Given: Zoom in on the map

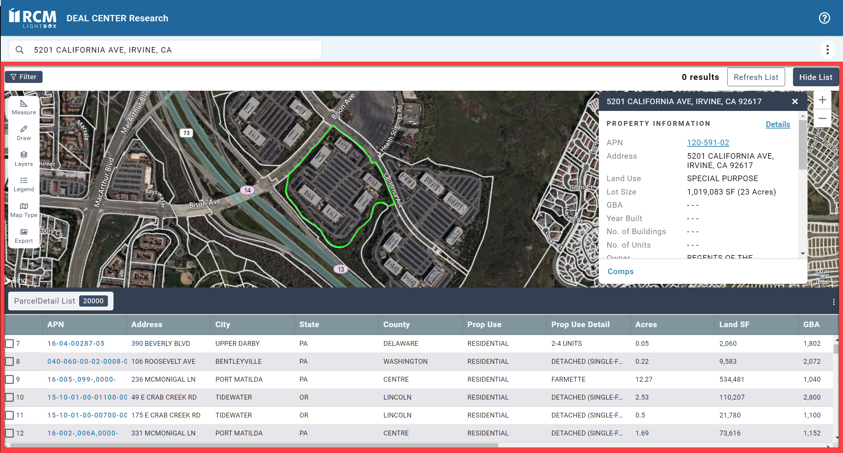Looking at the screenshot, I should pyautogui.click(x=822, y=100).
